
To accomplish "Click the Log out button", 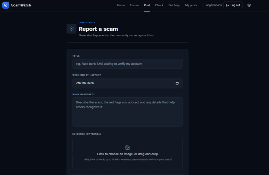I will point(233,5).
